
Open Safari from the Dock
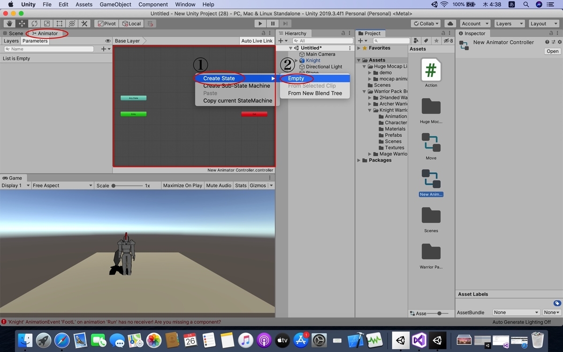[x=61, y=340]
